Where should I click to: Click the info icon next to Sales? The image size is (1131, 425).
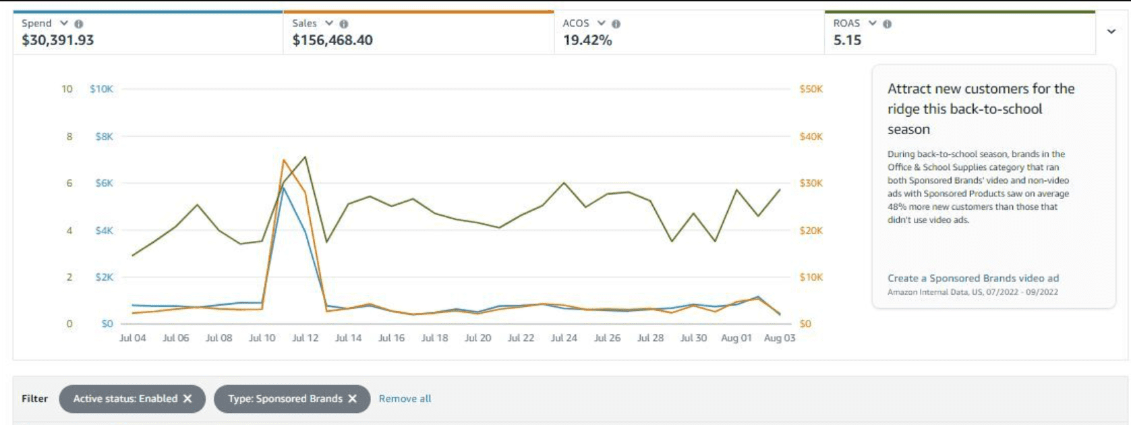(344, 24)
